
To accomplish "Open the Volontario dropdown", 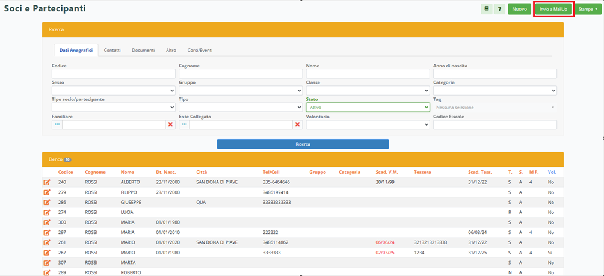I will pyautogui.click(x=368, y=124).
